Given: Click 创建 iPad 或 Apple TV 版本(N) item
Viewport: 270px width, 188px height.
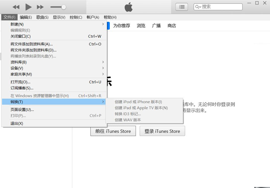Looking at the screenshot, I should [144, 108].
